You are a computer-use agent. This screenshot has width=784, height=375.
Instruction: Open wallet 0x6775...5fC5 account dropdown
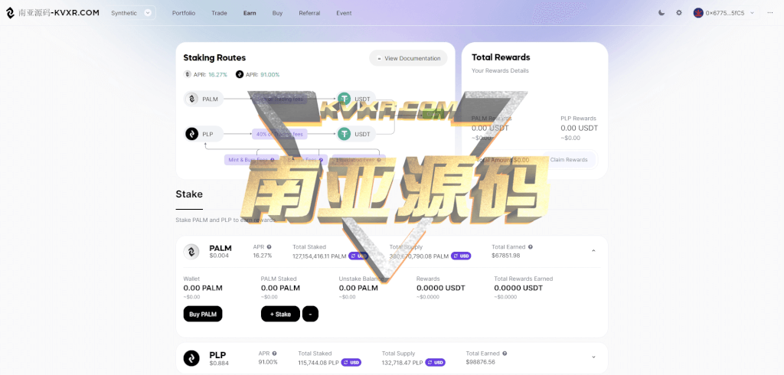(726, 13)
